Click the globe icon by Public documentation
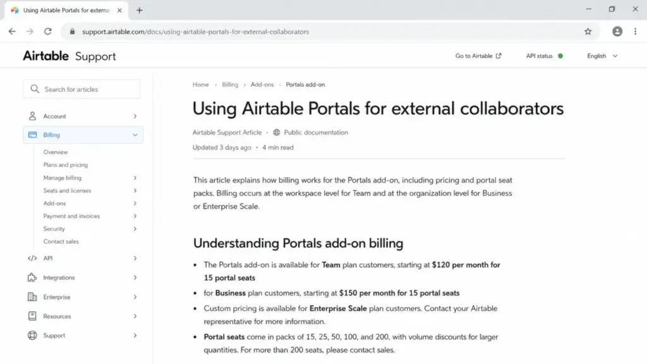The image size is (647, 364). pyautogui.click(x=277, y=133)
